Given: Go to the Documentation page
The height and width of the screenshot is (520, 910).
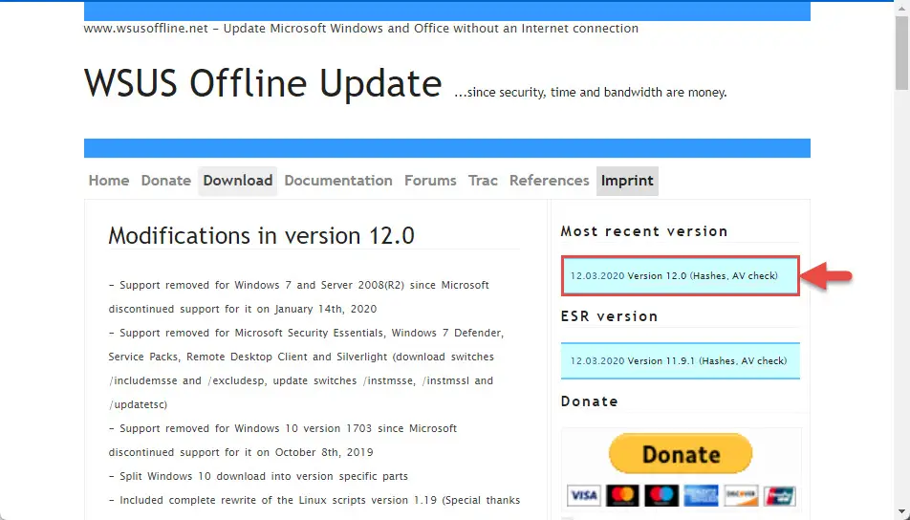Looking at the screenshot, I should point(338,181).
